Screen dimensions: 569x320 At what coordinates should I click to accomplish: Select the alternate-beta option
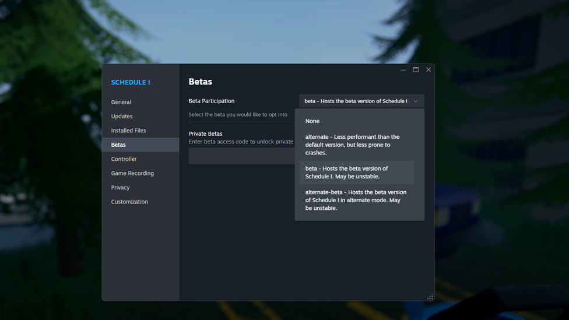coord(357,201)
